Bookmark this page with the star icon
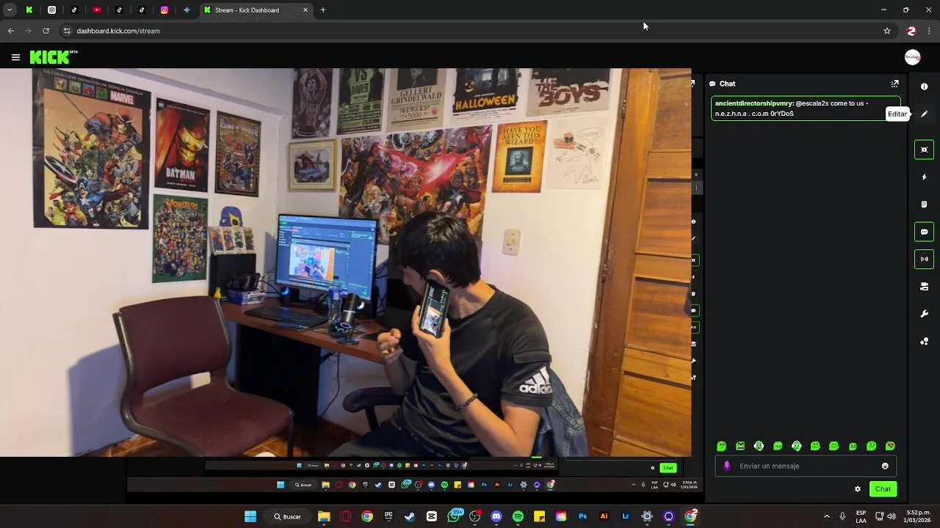 point(887,31)
